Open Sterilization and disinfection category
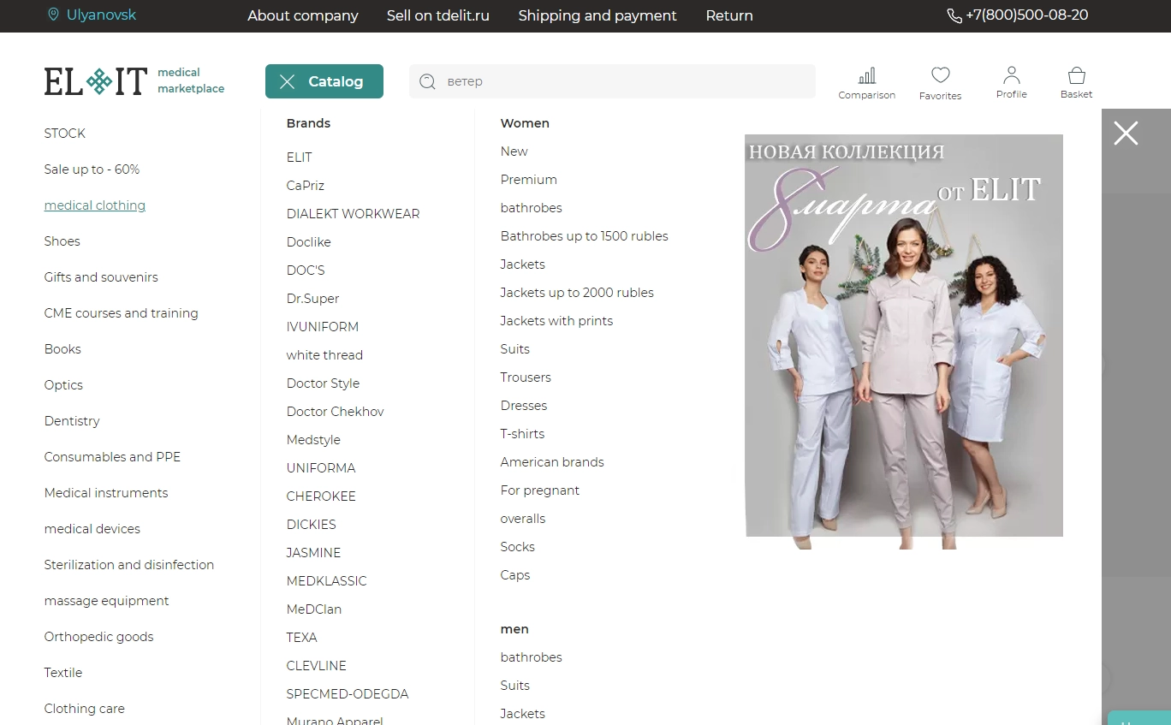Image resolution: width=1171 pixels, height=725 pixels. point(129,565)
